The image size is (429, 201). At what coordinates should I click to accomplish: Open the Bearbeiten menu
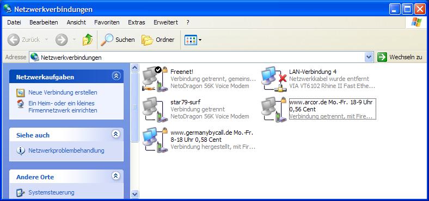click(44, 22)
